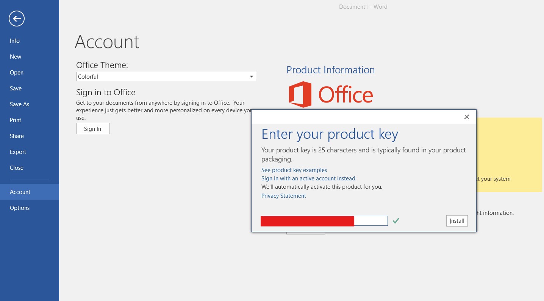Open Word Options from the sidebar

(x=20, y=208)
